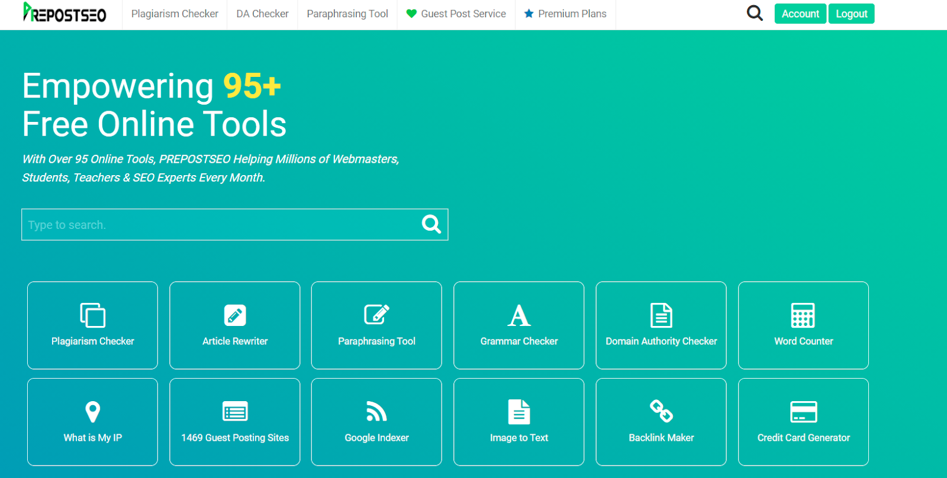
Task: Click the 'Empowering 95+' headline text
Action: point(152,86)
